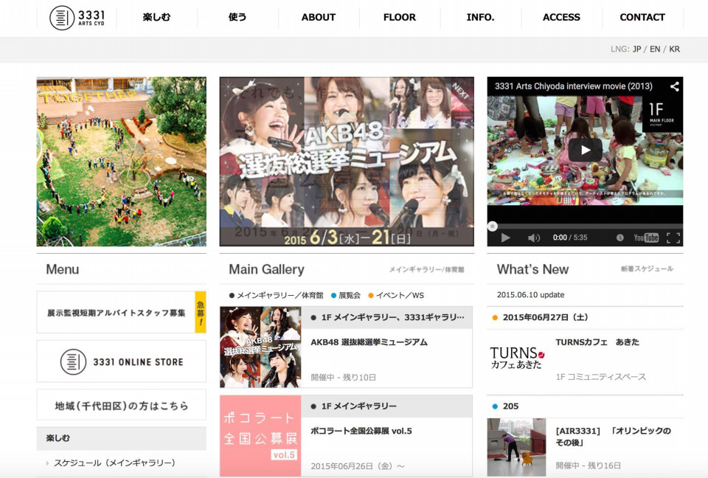
Task: Click the 楽しむ sidebar section header
Action: [x=122, y=437]
